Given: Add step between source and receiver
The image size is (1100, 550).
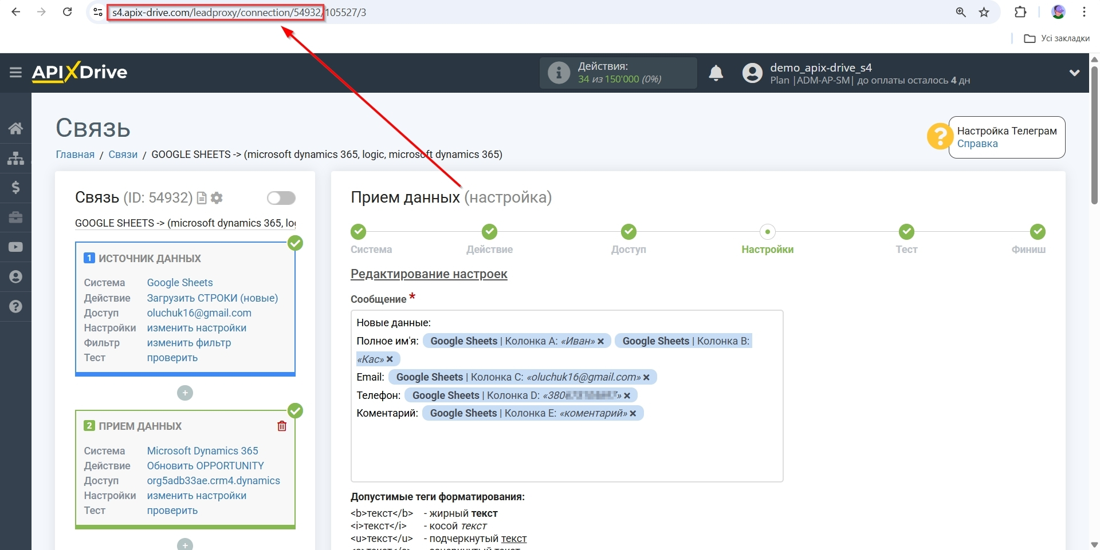Looking at the screenshot, I should [185, 393].
